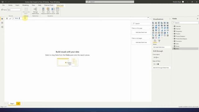Add a new page with the plus button

[18, 104]
